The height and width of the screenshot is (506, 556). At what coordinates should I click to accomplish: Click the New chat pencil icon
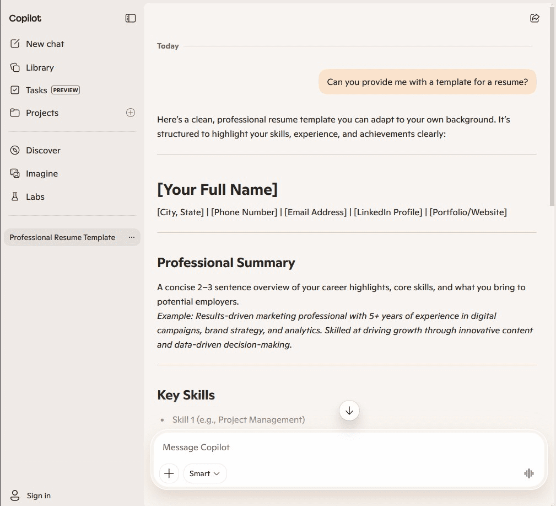click(15, 44)
